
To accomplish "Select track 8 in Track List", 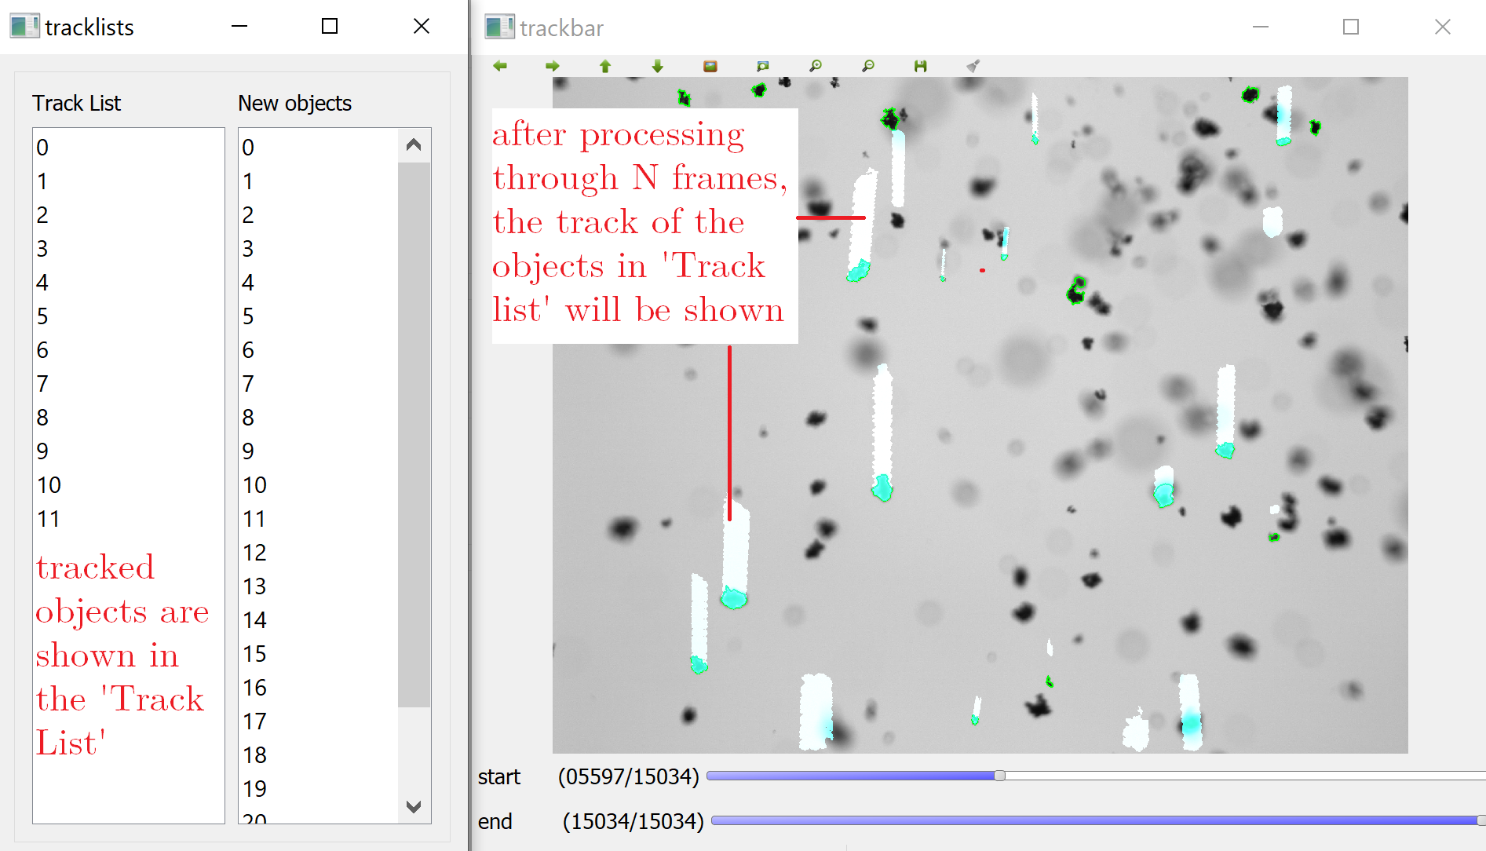I will point(129,417).
